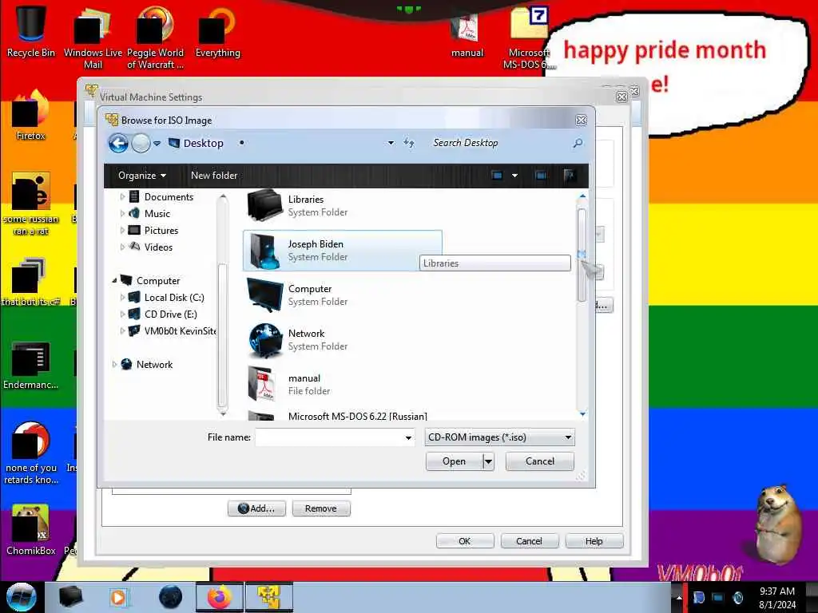Select Pictures in the navigation tree
The image size is (818, 613).
161,231
